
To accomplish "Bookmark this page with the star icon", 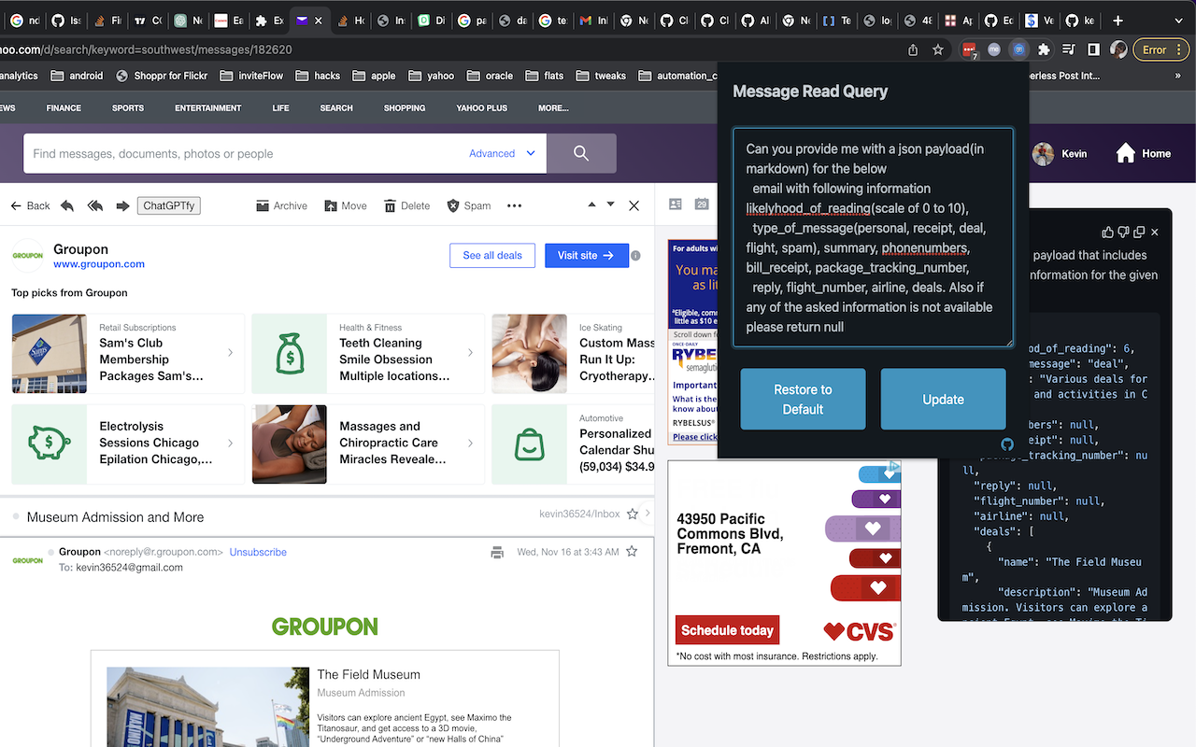I will tap(938, 49).
